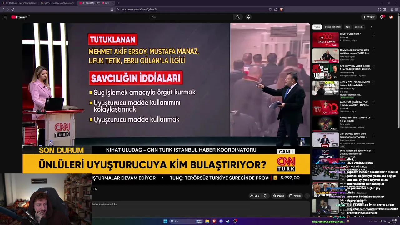Click the Kaydet save button
Viewport: 400px width, 225px height.
click(295, 196)
